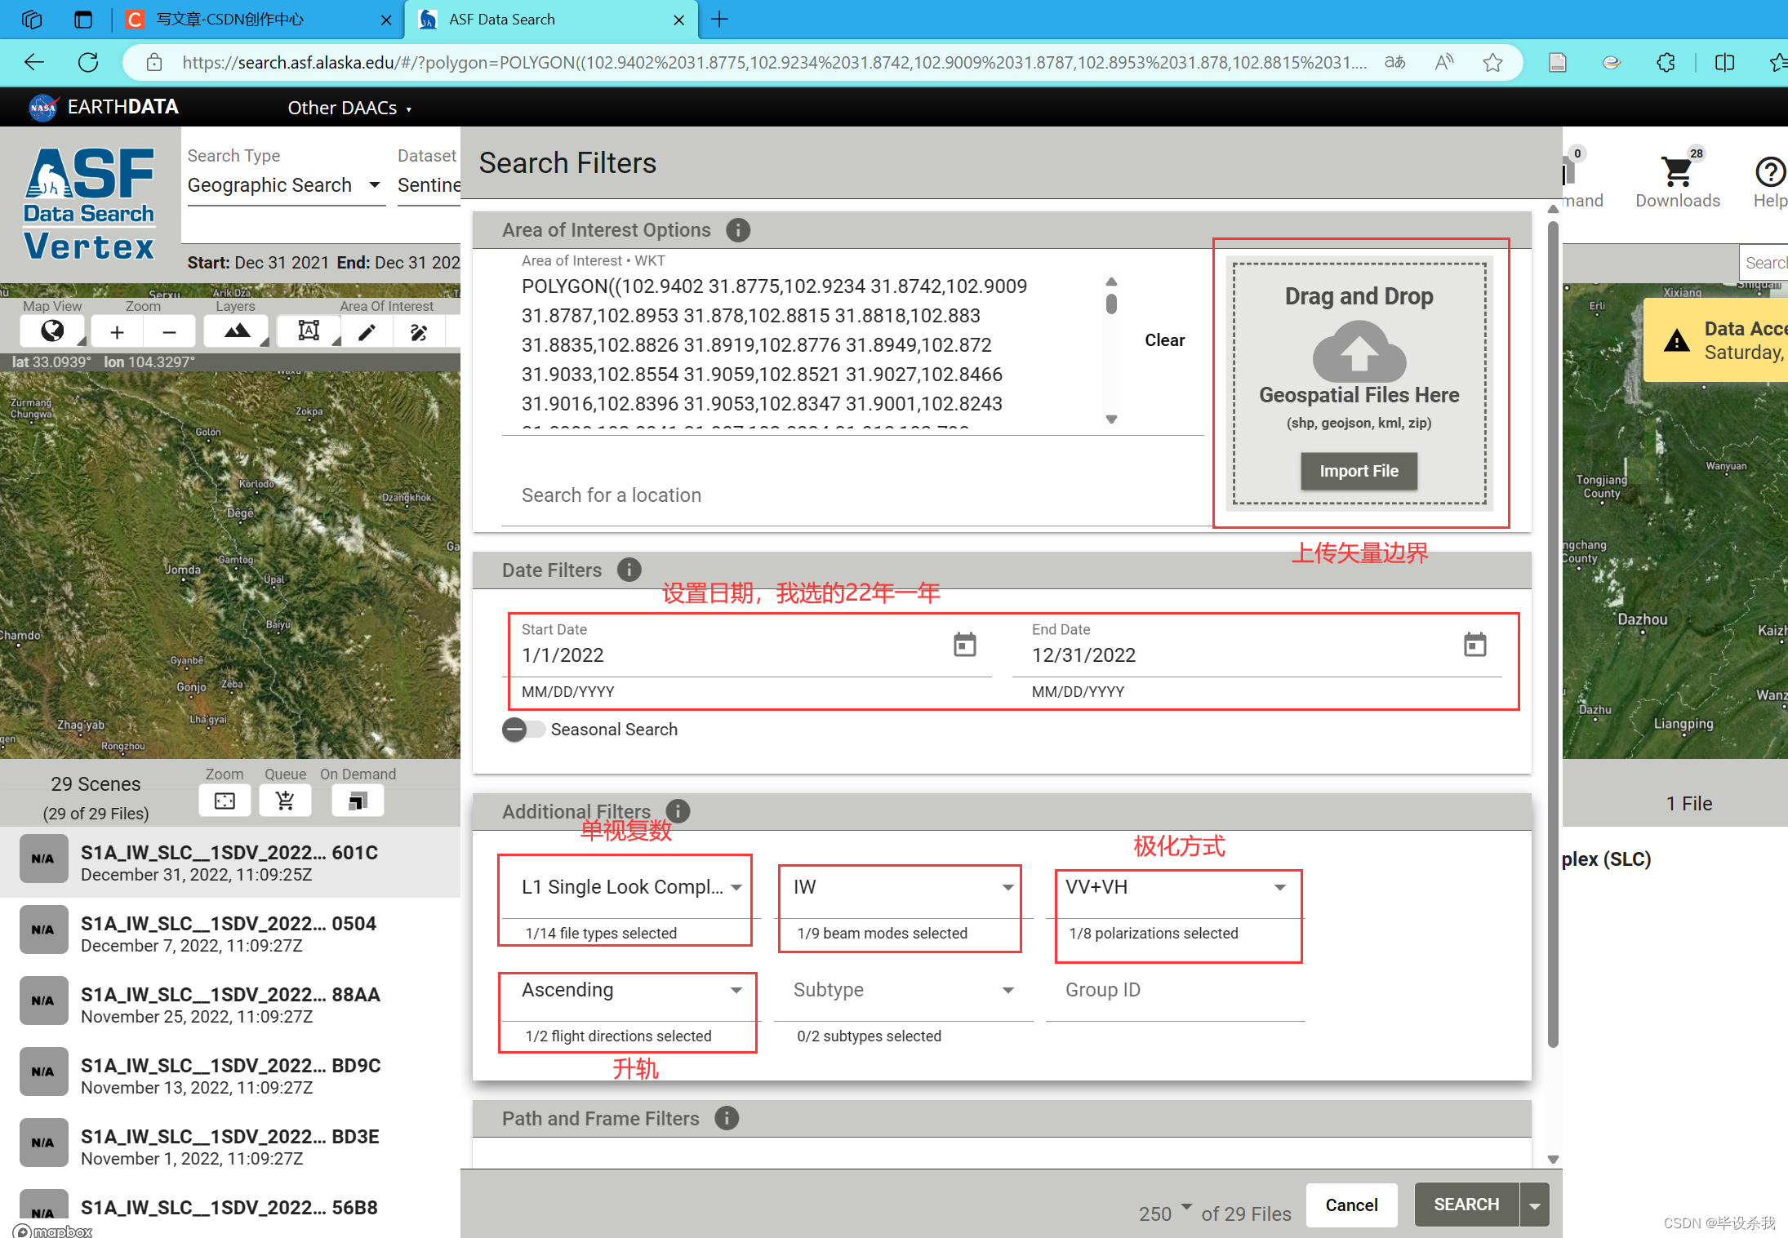Switch to the CSDN 写文章 browser tab
Image resolution: width=1788 pixels, height=1238 pixels.
[x=257, y=20]
